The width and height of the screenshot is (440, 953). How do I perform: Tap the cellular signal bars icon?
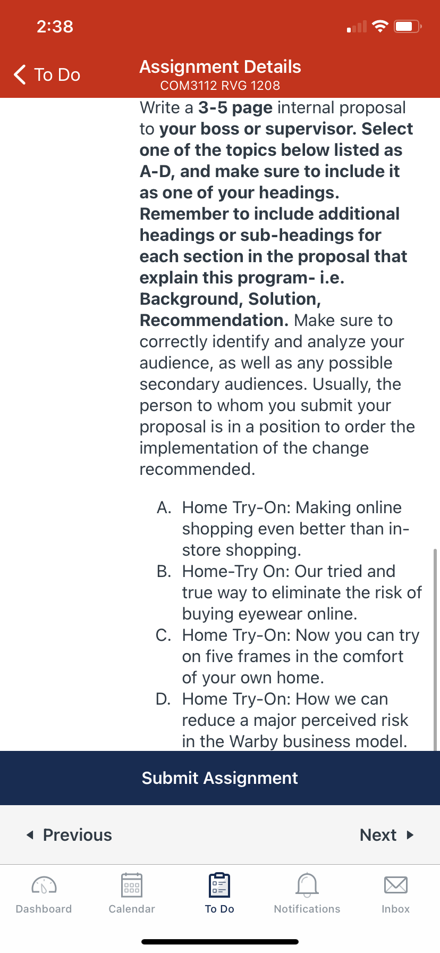click(x=357, y=27)
